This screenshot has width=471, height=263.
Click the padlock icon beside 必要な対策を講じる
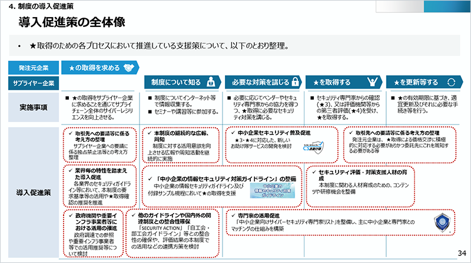[296, 82]
